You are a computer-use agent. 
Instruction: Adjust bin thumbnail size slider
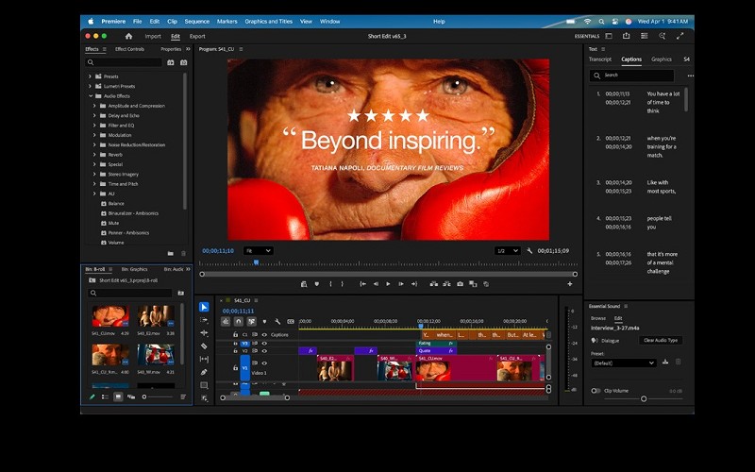point(144,396)
